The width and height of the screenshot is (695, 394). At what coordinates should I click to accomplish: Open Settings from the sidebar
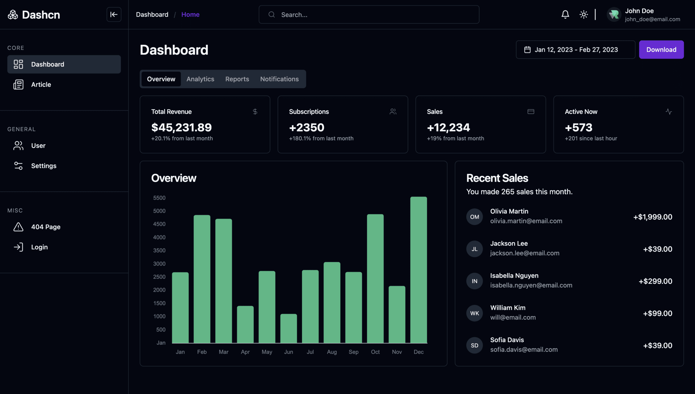click(x=43, y=166)
